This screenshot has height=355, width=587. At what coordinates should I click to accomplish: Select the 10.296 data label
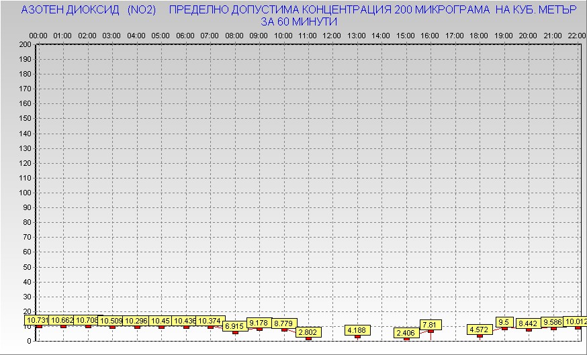(137, 321)
